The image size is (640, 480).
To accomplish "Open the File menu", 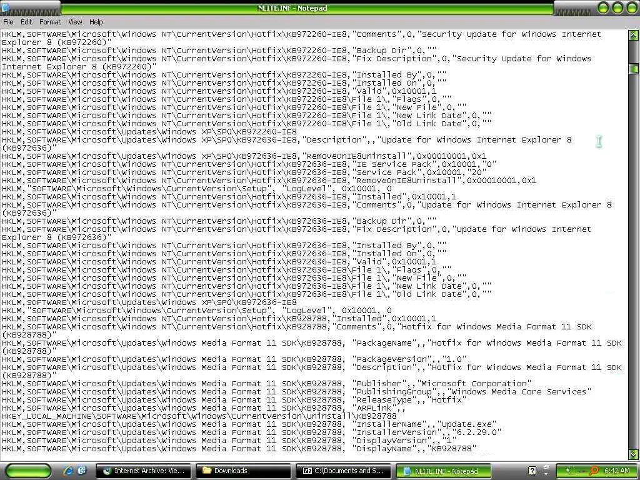I will point(8,22).
